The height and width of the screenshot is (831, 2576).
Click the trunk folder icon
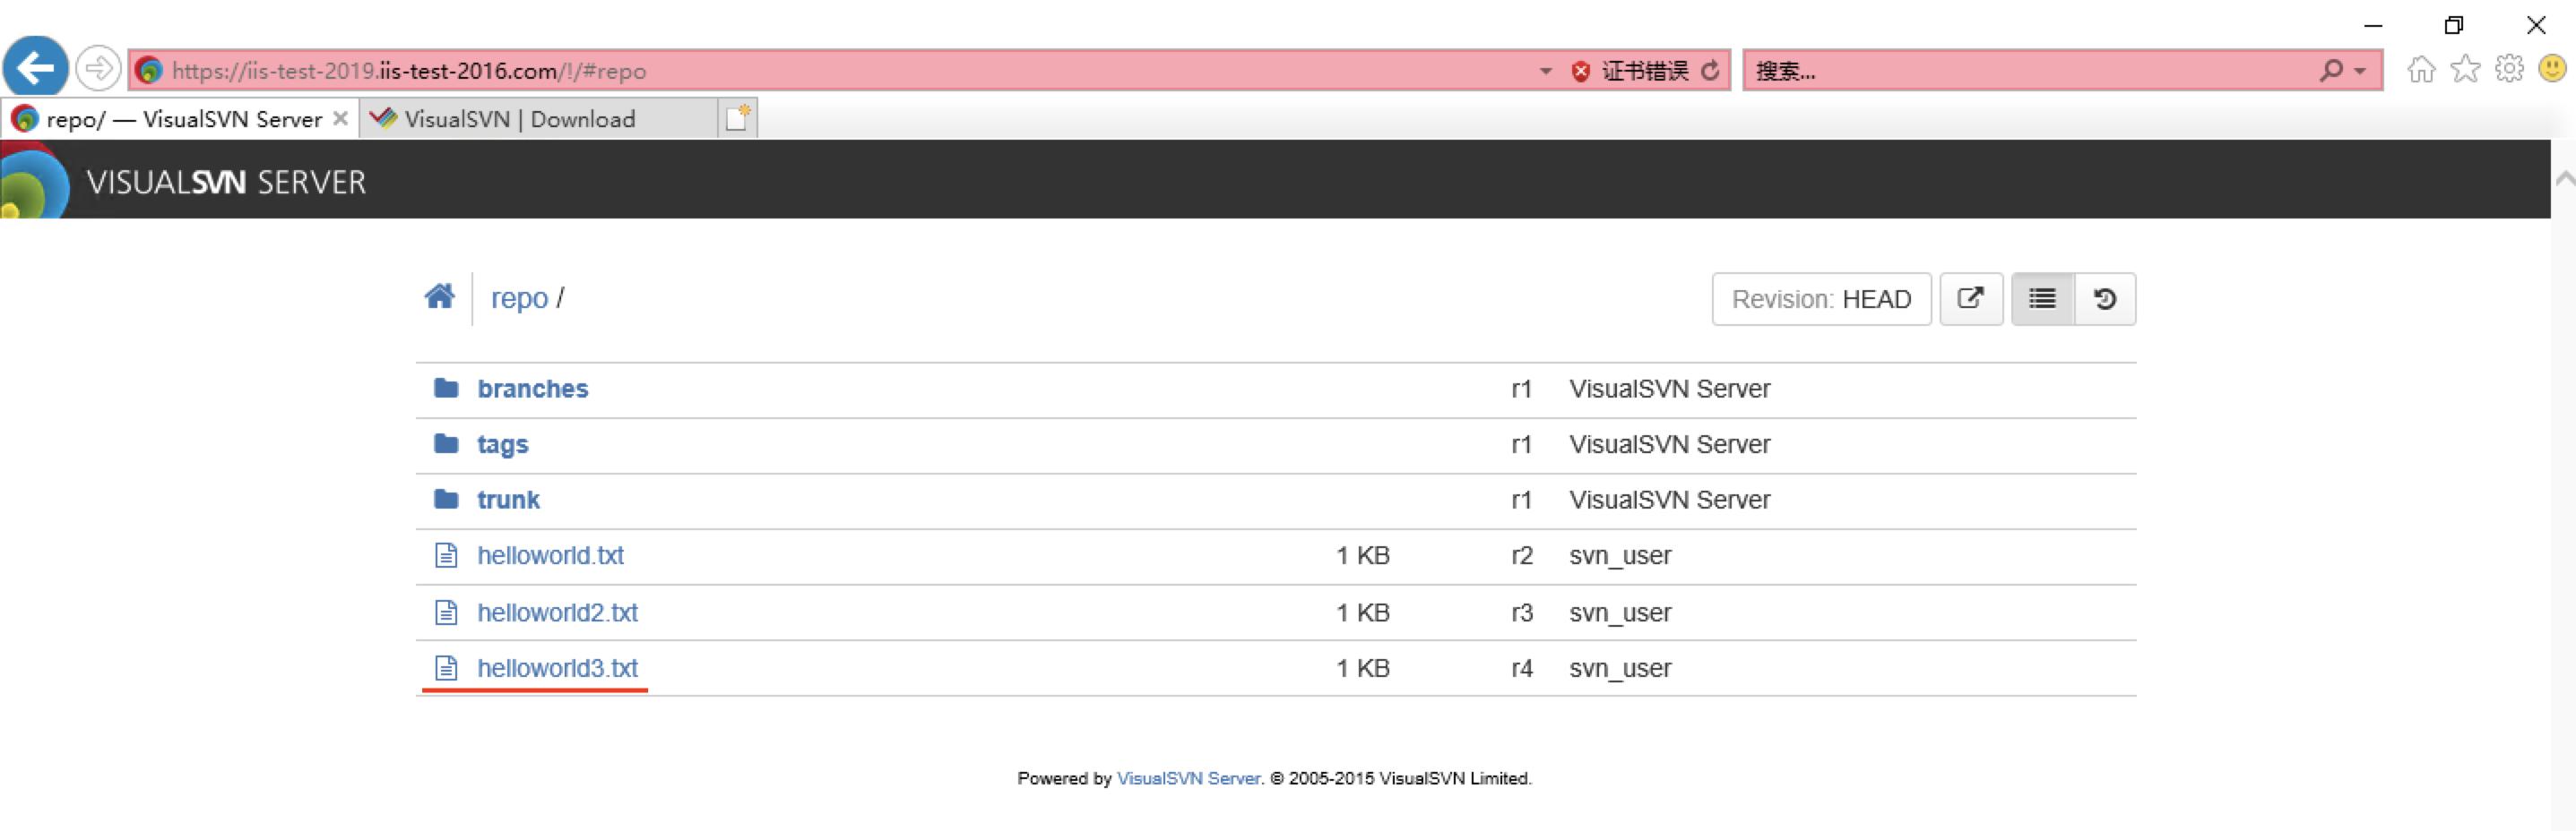click(446, 499)
